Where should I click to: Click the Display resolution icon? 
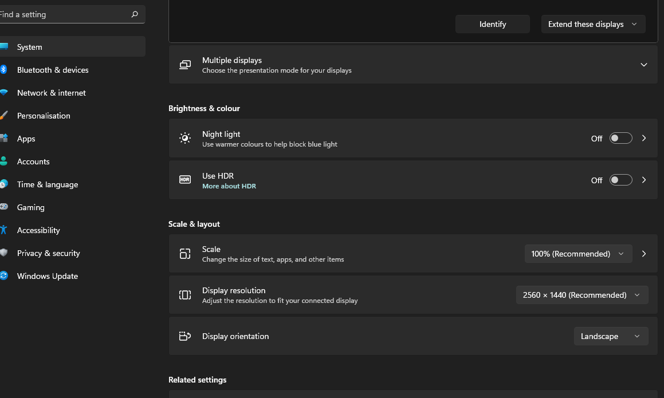(x=185, y=295)
